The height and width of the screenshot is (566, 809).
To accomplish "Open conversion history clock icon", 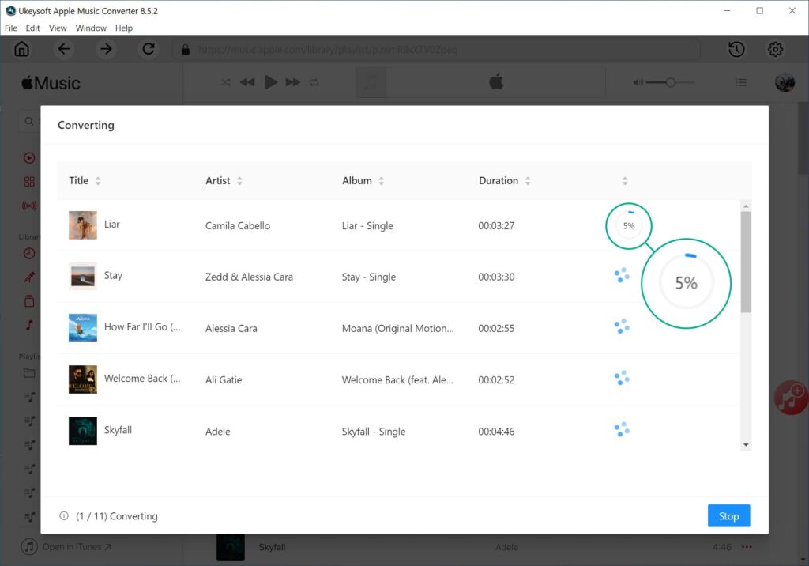I will (736, 50).
